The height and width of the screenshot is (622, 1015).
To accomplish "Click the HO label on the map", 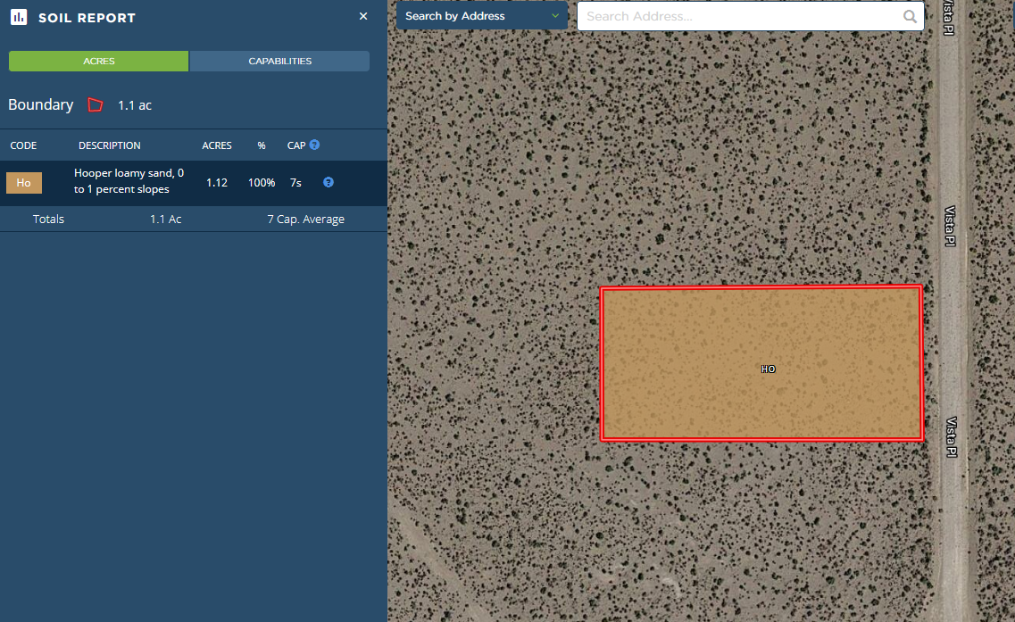I will 768,369.
